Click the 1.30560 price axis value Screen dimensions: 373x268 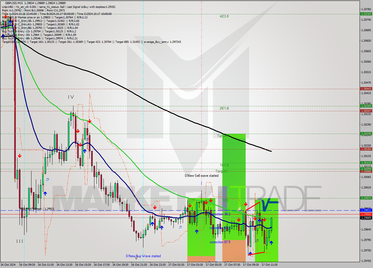pyautogui.click(x=366, y=61)
